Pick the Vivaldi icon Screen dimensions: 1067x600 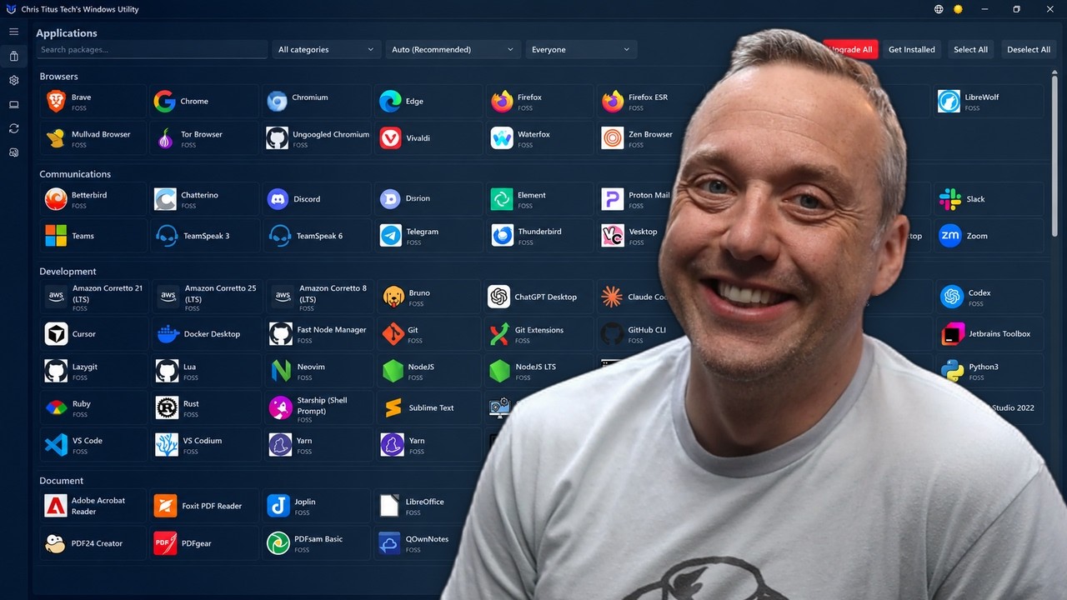tap(390, 138)
